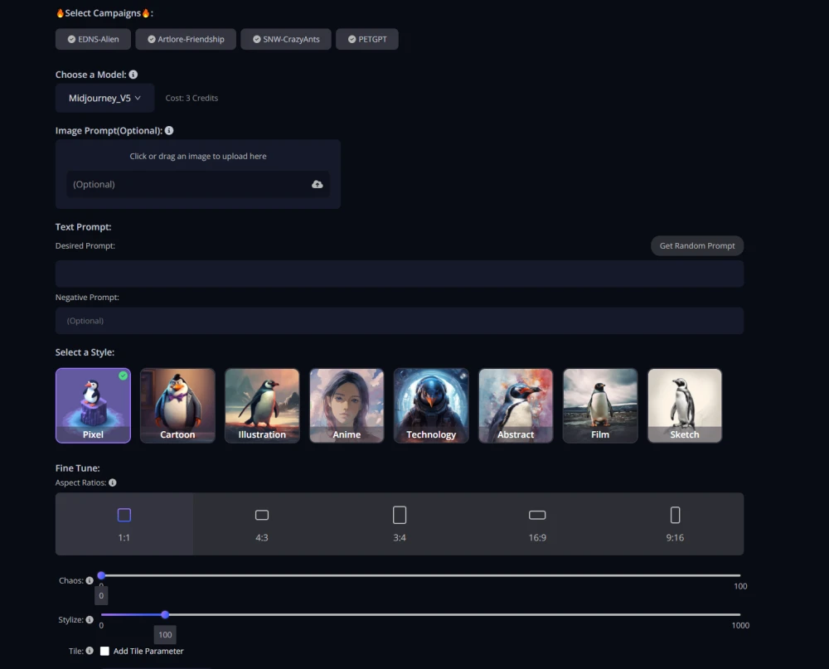Open the Midjourney_V5 model dropdown
829x669 pixels.
pos(104,98)
